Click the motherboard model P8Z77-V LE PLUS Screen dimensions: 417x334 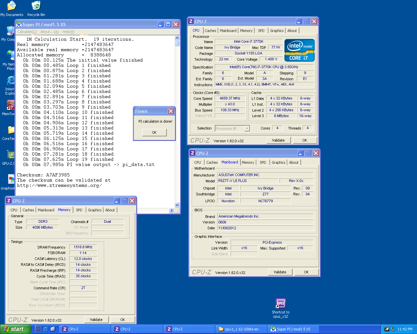click(x=248, y=181)
